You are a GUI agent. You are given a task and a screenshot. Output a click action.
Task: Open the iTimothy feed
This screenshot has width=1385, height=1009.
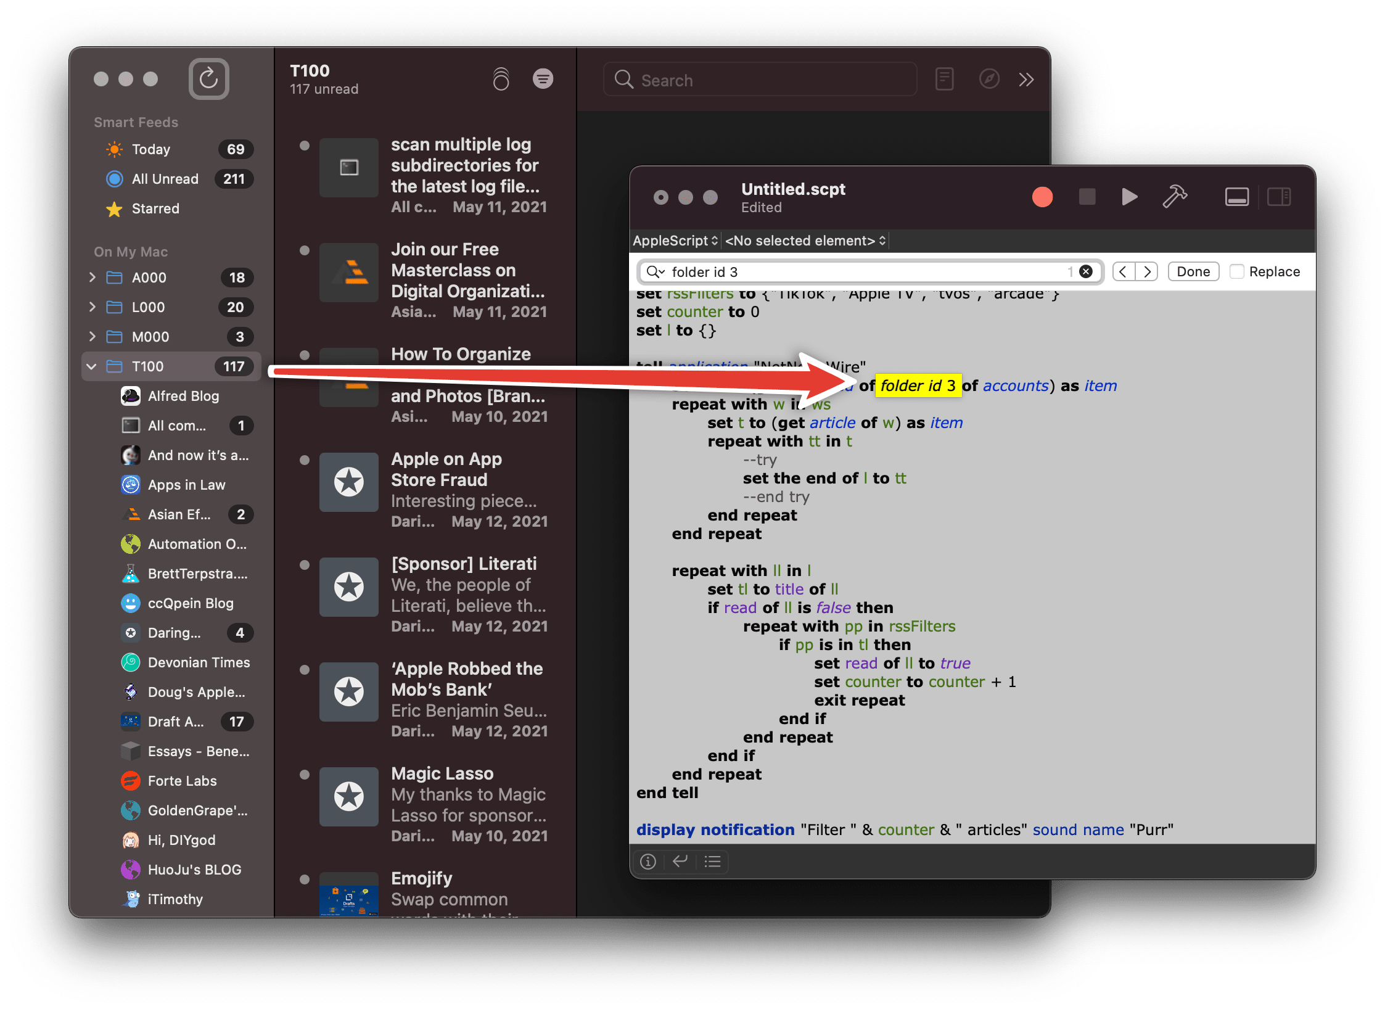click(172, 899)
